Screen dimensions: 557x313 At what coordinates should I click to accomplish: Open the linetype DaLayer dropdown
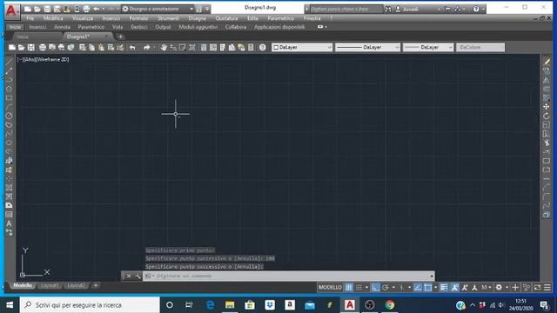[x=367, y=47]
